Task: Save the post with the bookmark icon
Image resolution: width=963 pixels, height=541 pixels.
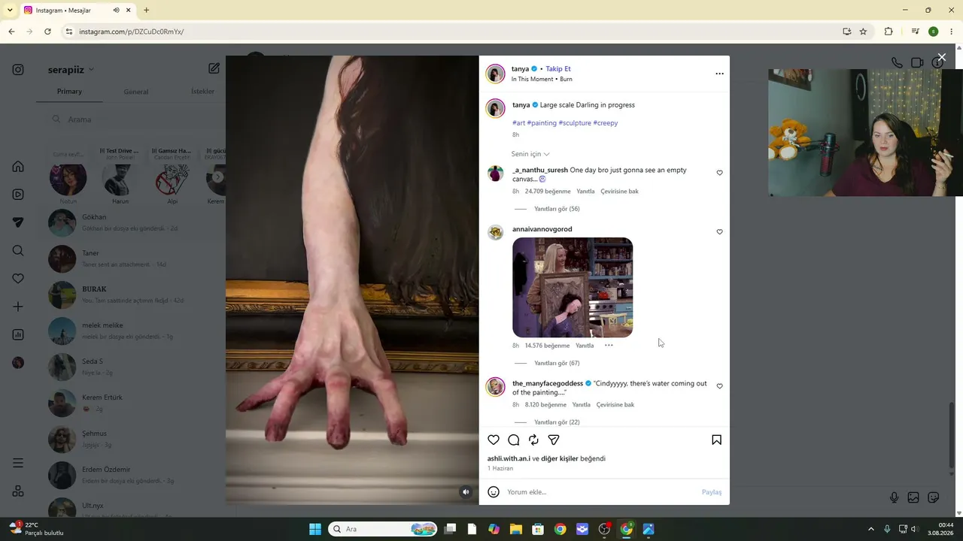Action: [717, 440]
